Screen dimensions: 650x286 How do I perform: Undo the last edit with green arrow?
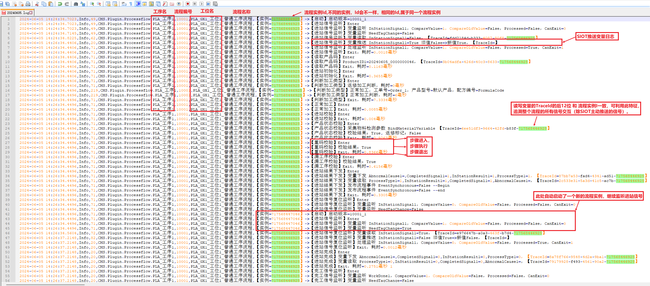pyautogui.click(x=60, y=4)
